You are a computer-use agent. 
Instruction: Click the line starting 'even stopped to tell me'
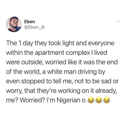(62, 81)
